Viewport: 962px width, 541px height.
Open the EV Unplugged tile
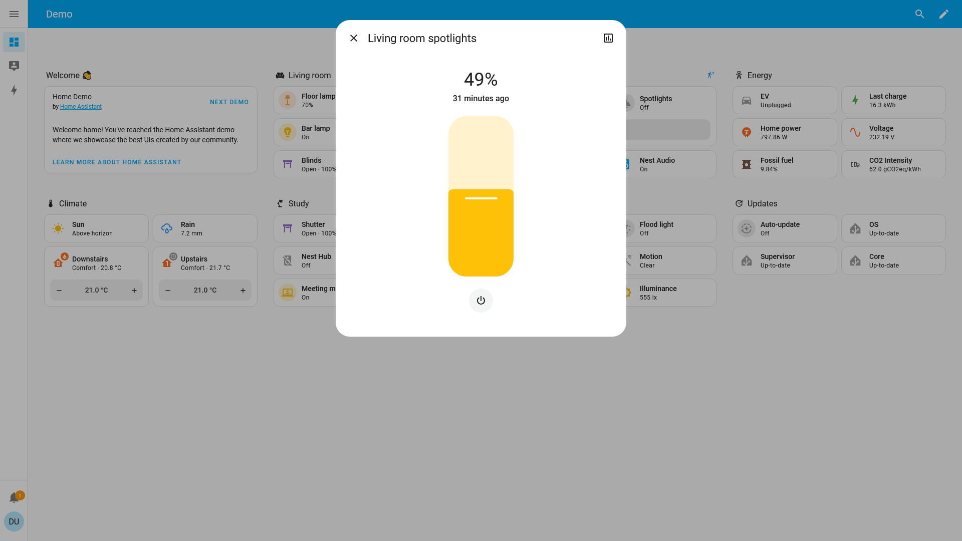pos(784,100)
